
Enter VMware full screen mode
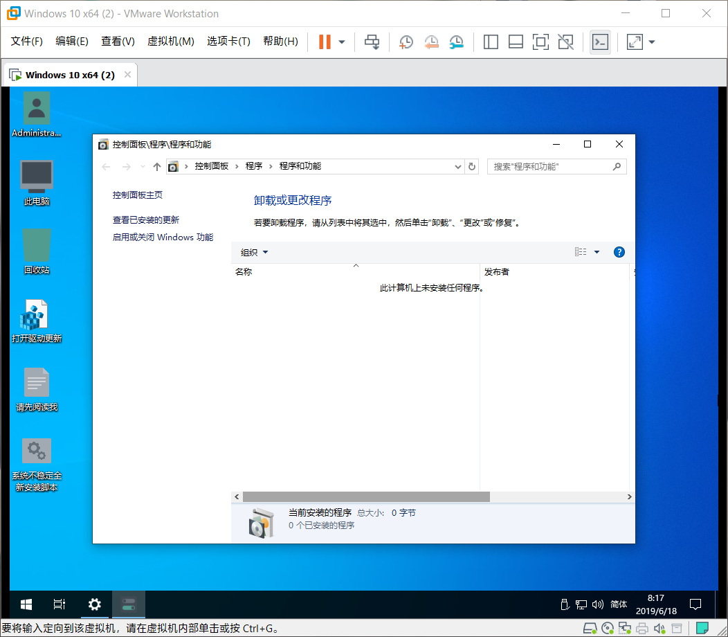click(540, 42)
